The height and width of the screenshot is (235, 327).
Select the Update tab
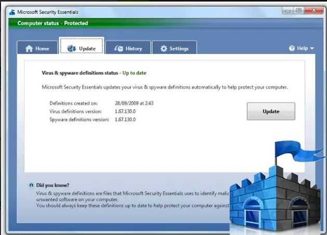(82, 46)
